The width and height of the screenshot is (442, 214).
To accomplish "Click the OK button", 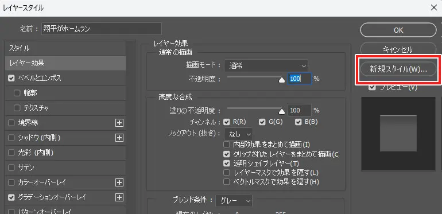I will click(x=398, y=30).
